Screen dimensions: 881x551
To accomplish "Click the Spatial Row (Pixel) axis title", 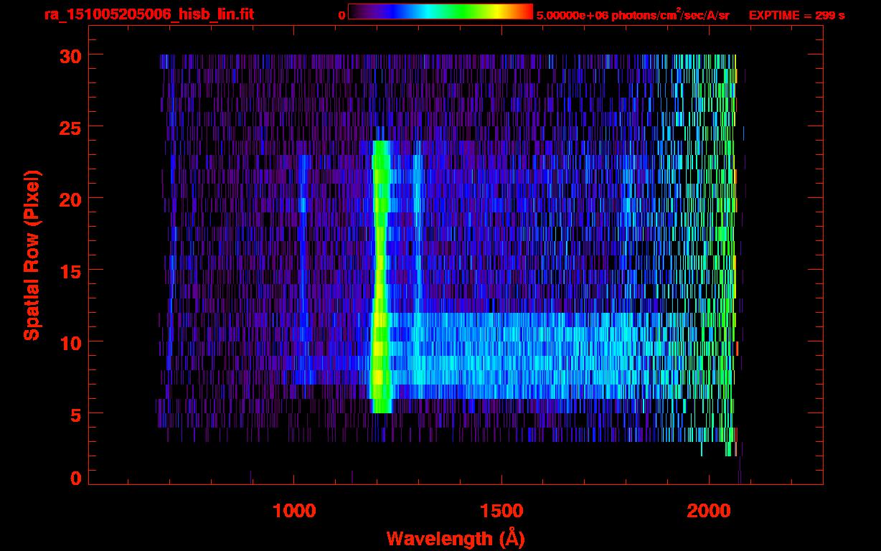I will pos(32,255).
